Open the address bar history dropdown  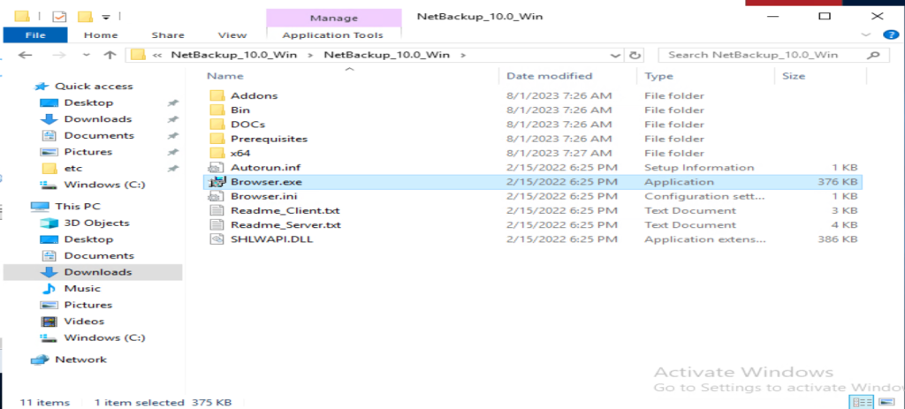pyautogui.click(x=616, y=56)
